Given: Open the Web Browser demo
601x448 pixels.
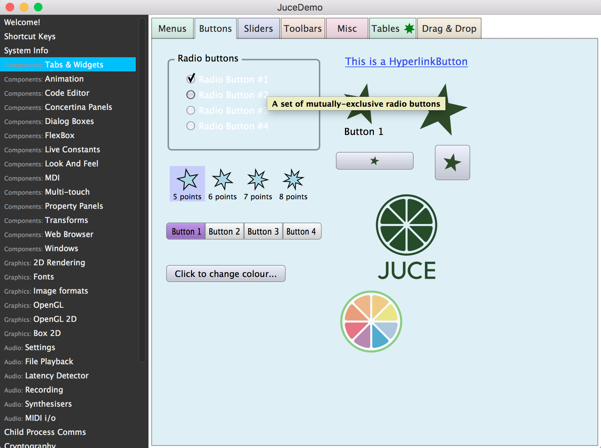Looking at the screenshot, I should (68, 234).
